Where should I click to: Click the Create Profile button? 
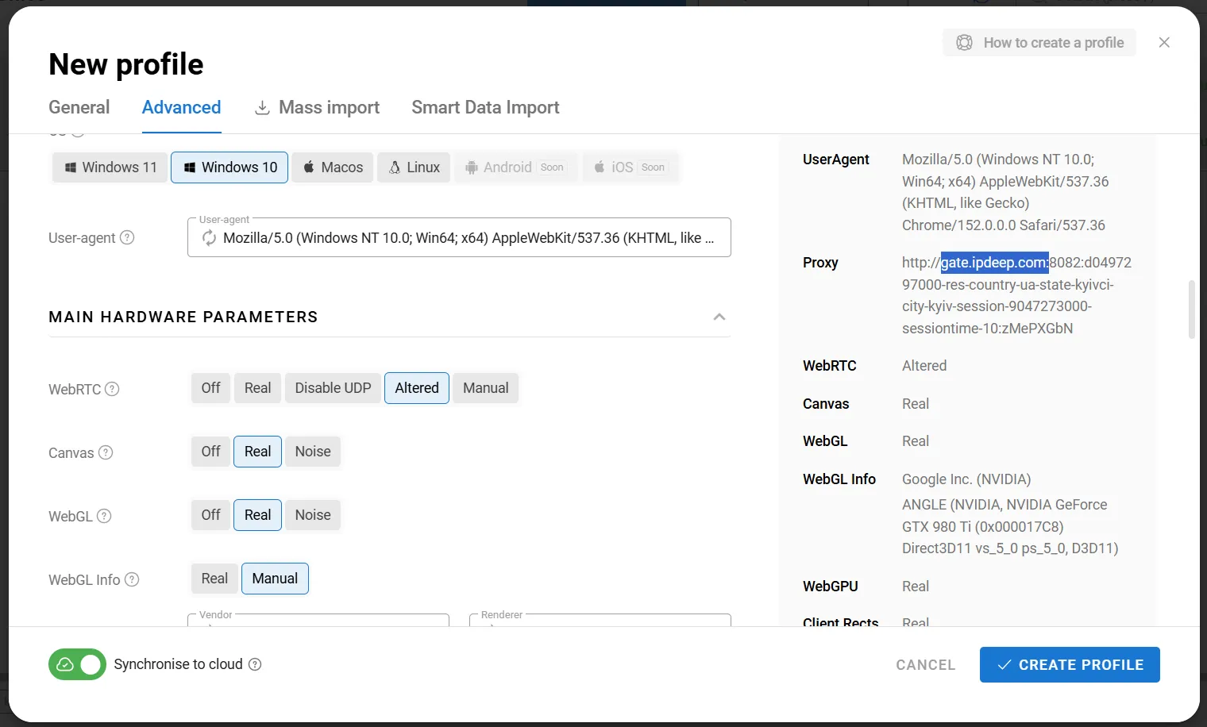tap(1070, 664)
